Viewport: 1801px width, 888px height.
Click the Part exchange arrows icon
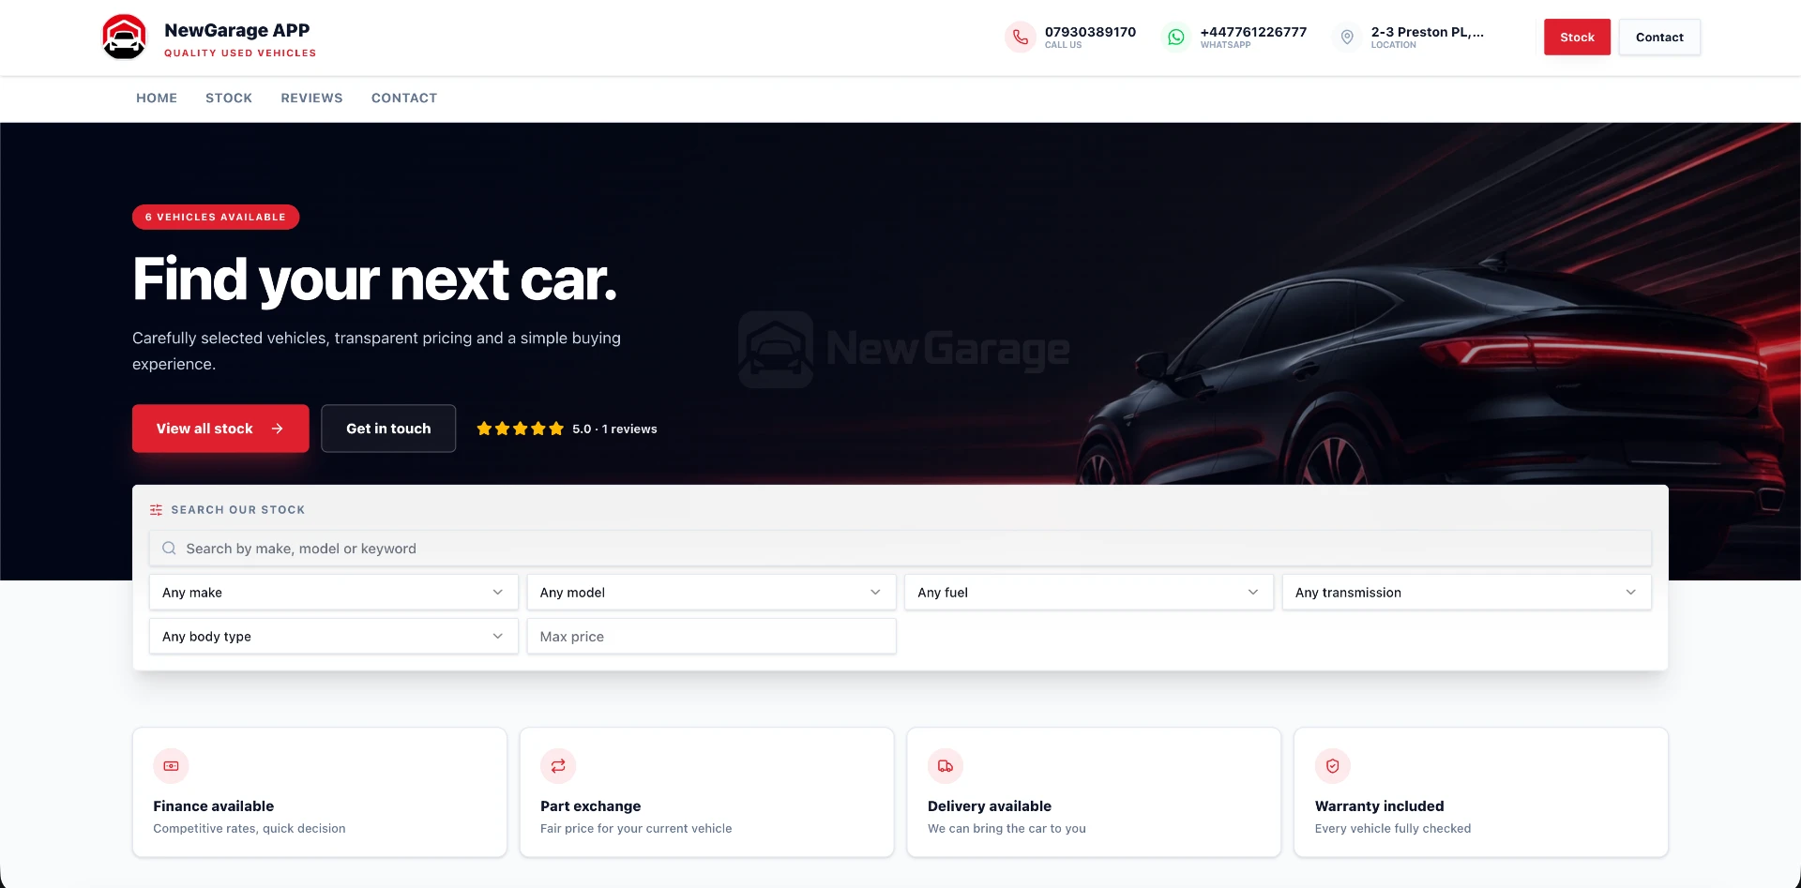point(558,766)
